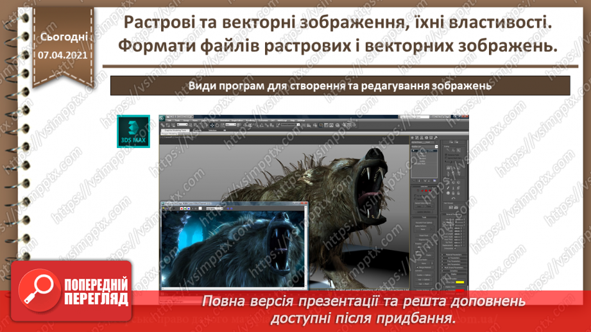Screen dimensions: 591x332
Task: Open the Help menu
Action: click(x=293, y=120)
